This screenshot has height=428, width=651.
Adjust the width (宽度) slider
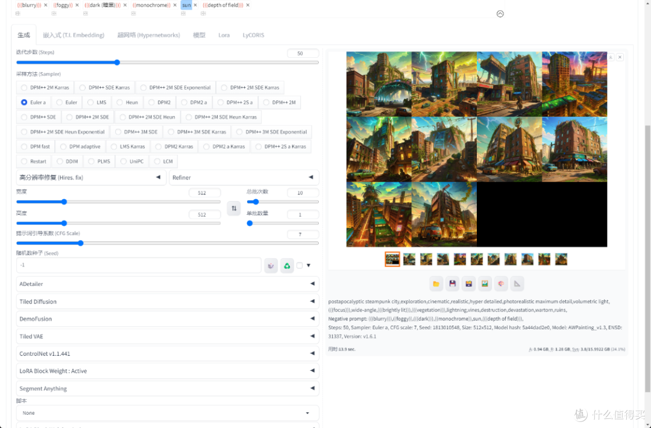tap(118, 202)
